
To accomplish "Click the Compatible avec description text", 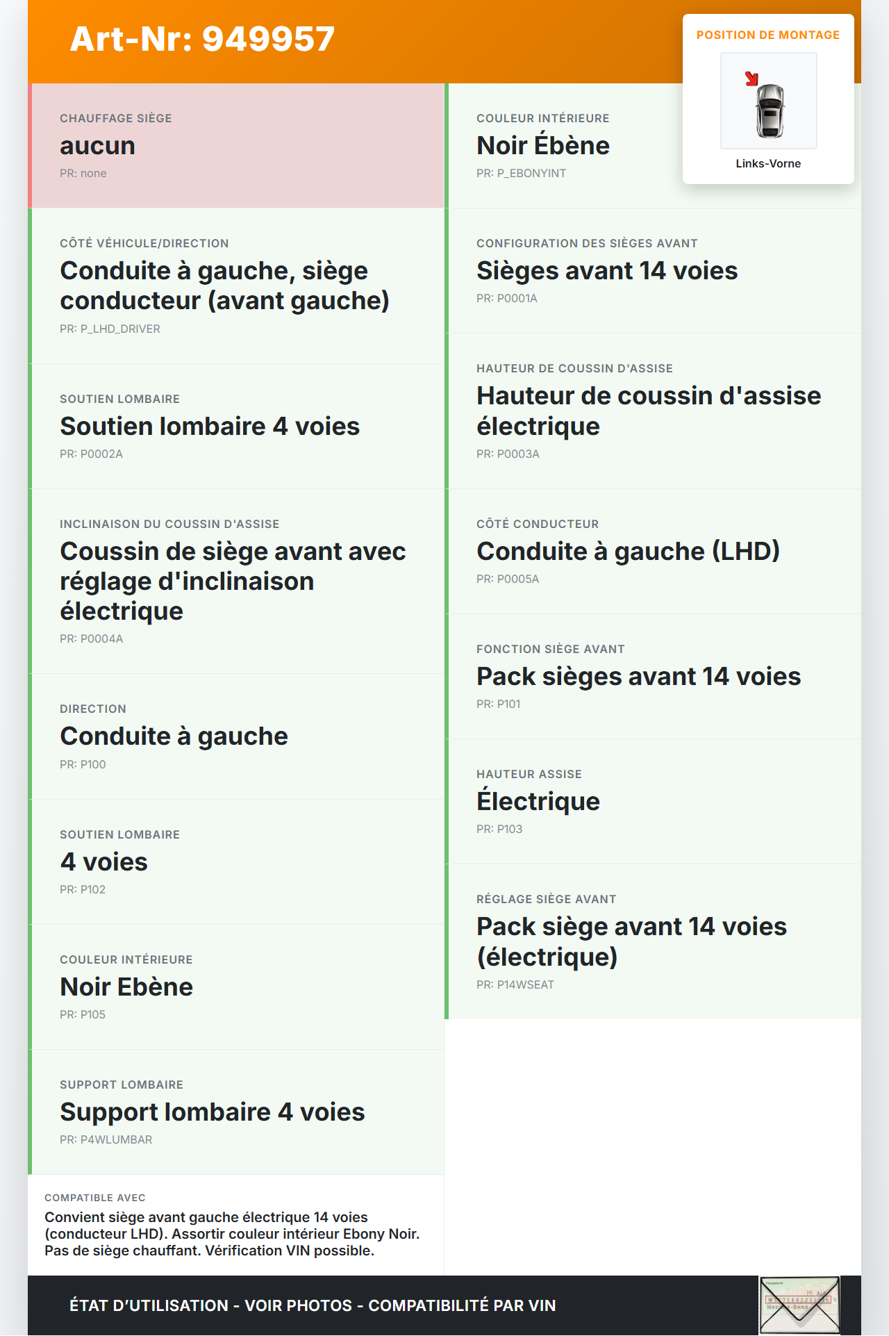I will [x=232, y=1234].
